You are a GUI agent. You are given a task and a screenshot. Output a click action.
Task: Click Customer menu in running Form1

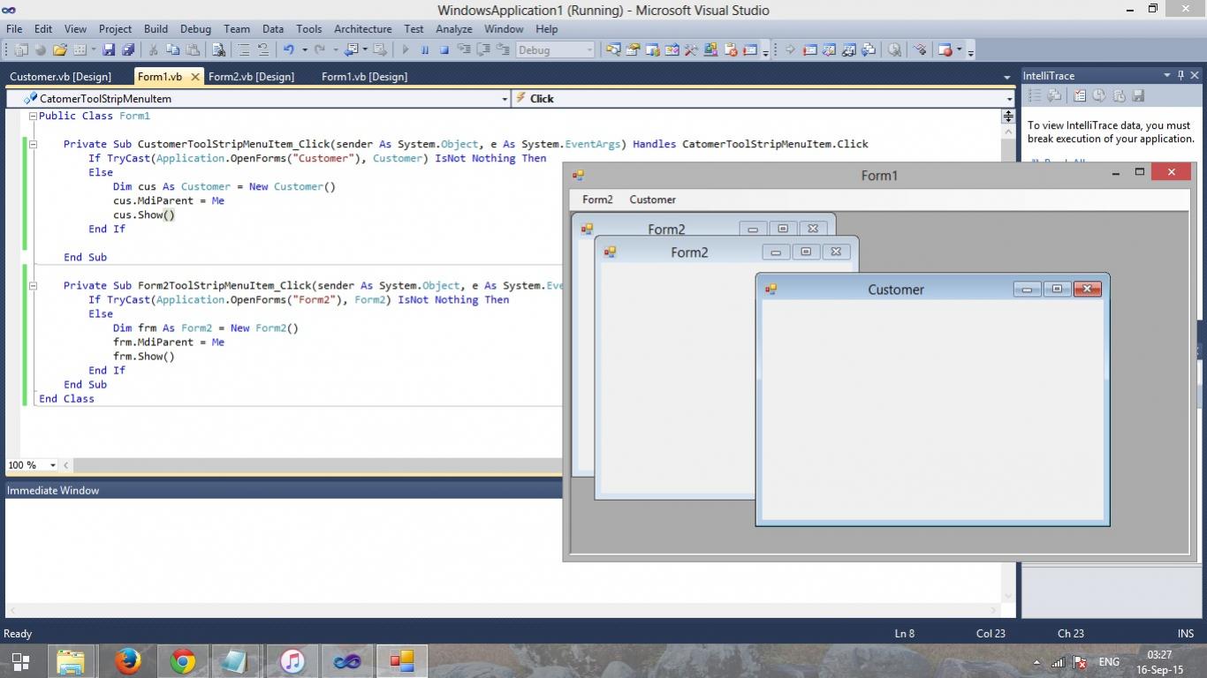tap(652, 200)
